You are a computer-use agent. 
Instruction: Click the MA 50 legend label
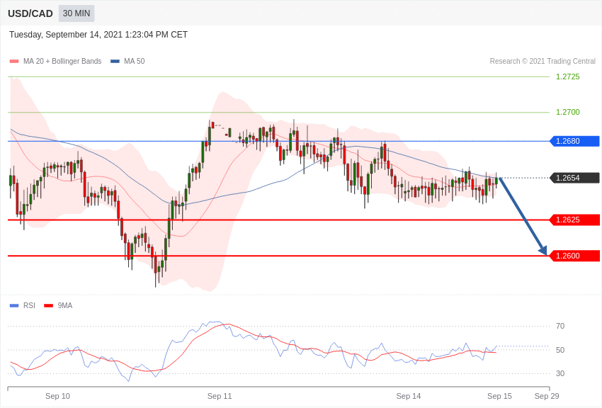(135, 61)
